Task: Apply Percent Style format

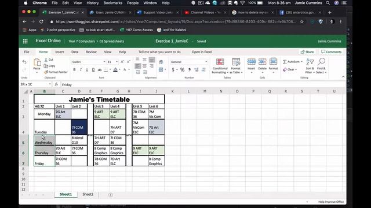Action: tap(182, 69)
